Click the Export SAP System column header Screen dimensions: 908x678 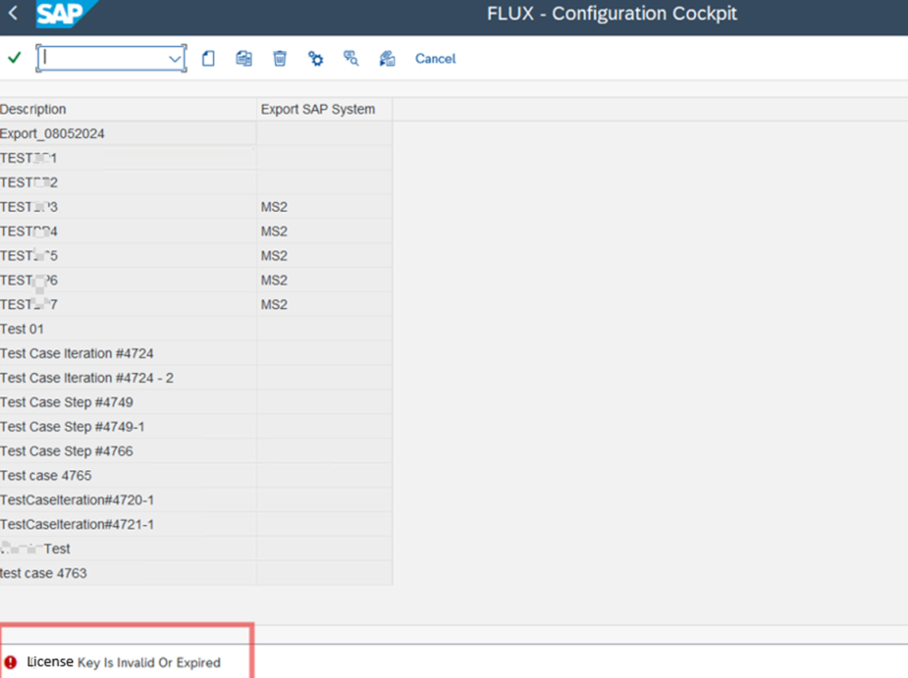(317, 109)
